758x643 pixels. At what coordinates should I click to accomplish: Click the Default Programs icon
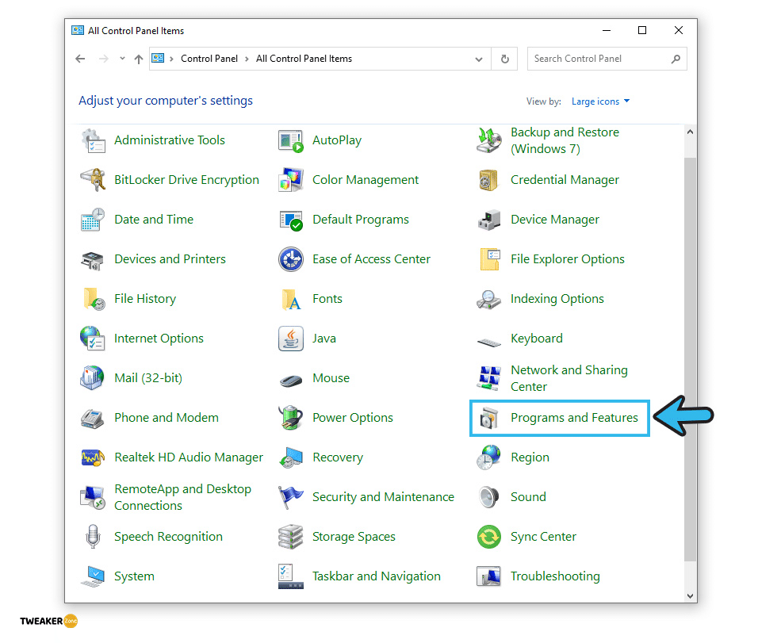291,220
